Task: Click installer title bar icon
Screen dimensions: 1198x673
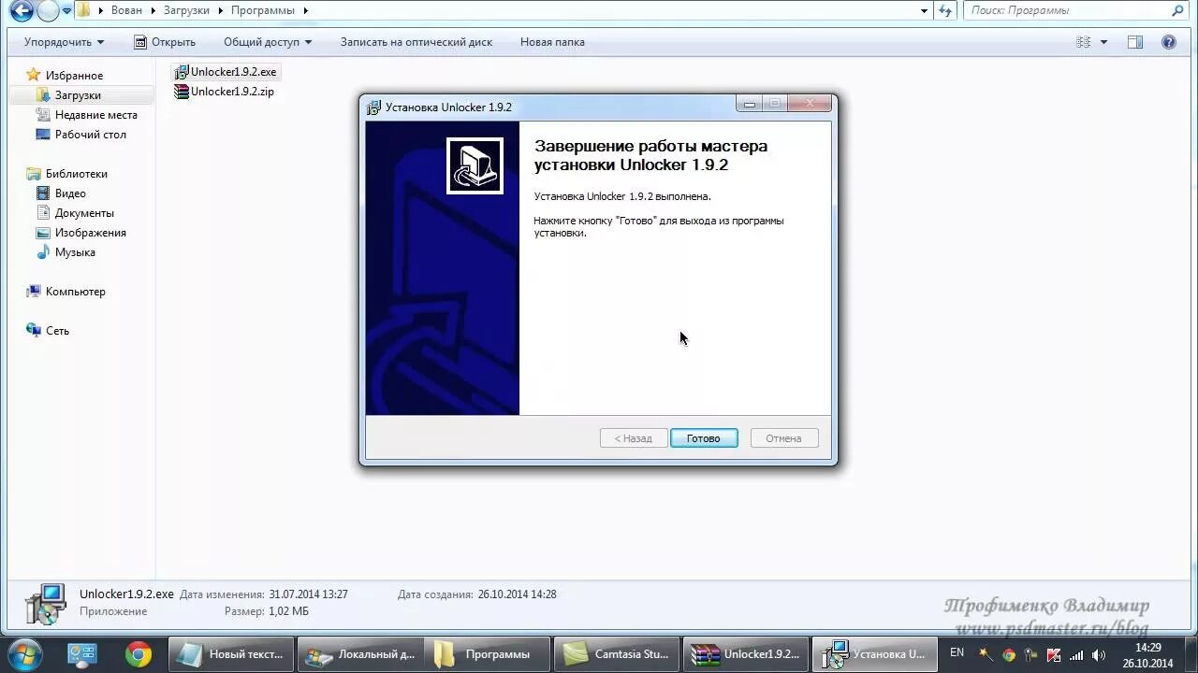Action: tap(373, 107)
